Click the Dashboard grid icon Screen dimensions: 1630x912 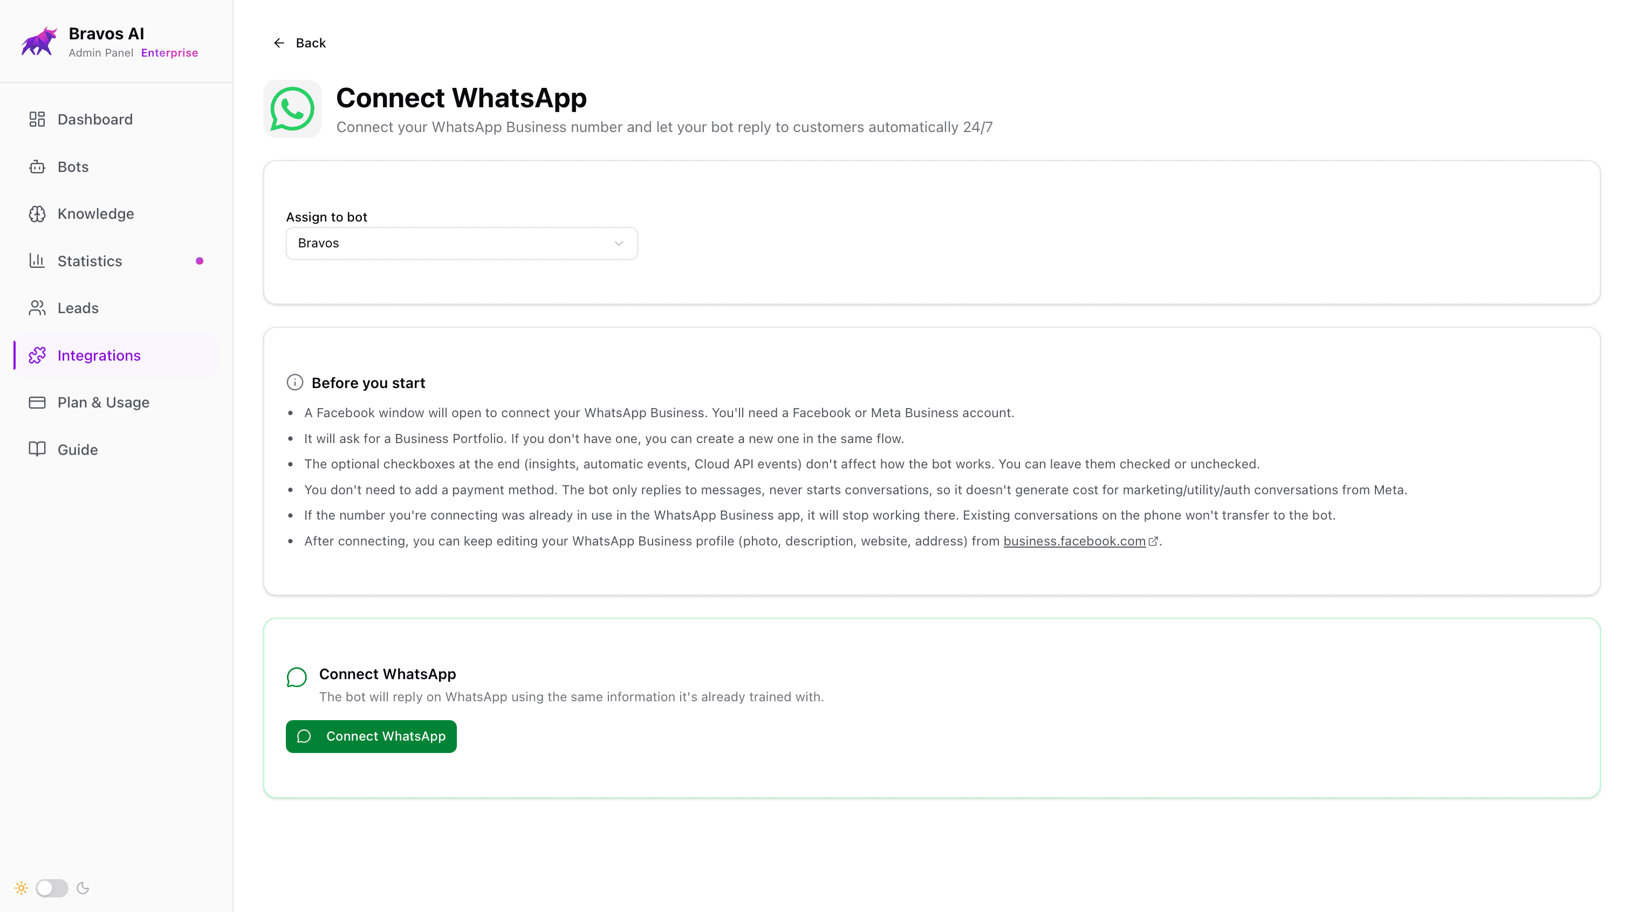37,119
